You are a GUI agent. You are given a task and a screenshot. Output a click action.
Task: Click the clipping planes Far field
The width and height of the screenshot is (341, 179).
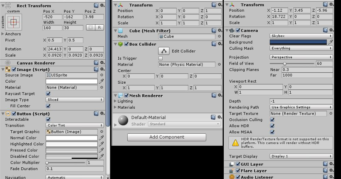(307, 75)
